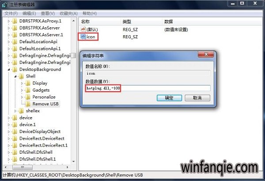Confirm with the 确定 button
This screenshot has width=265, height=181.
169,98
